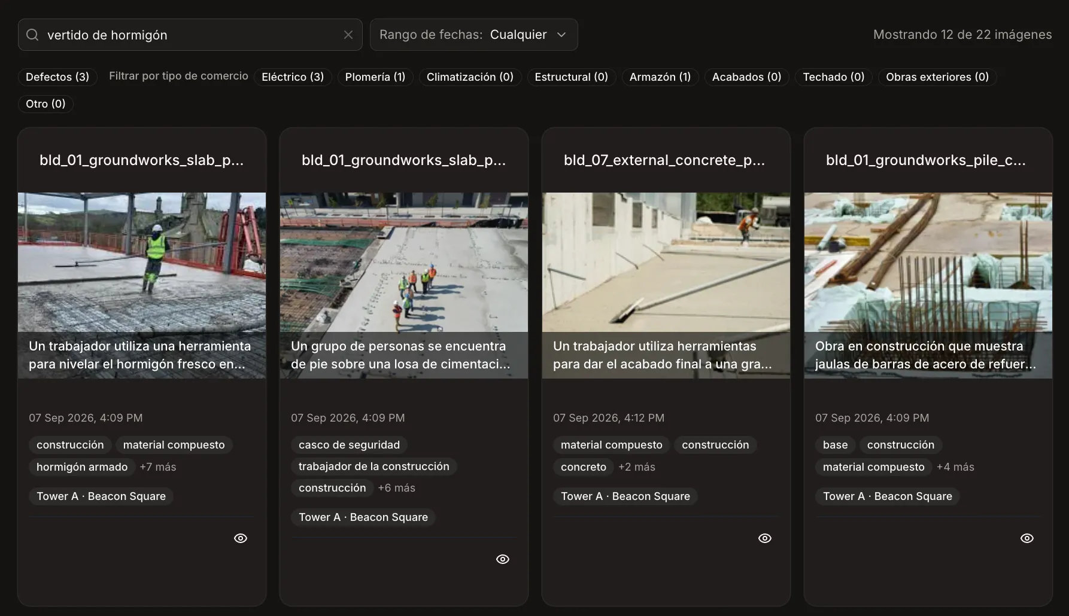Focus the 'vertido de hormigón' search field
The image size is (1069, 616).
coord(190,35)
